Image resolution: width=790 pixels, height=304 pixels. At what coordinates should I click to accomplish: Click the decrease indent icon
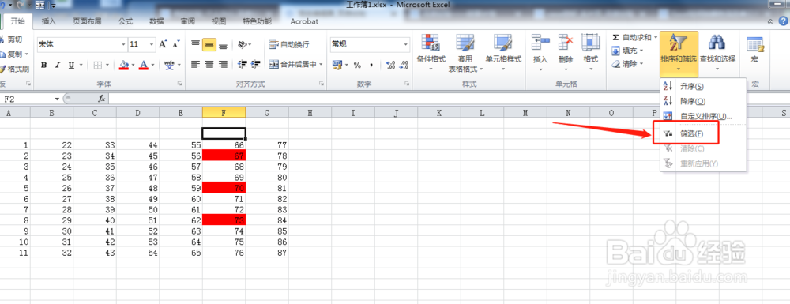point(242,65)
